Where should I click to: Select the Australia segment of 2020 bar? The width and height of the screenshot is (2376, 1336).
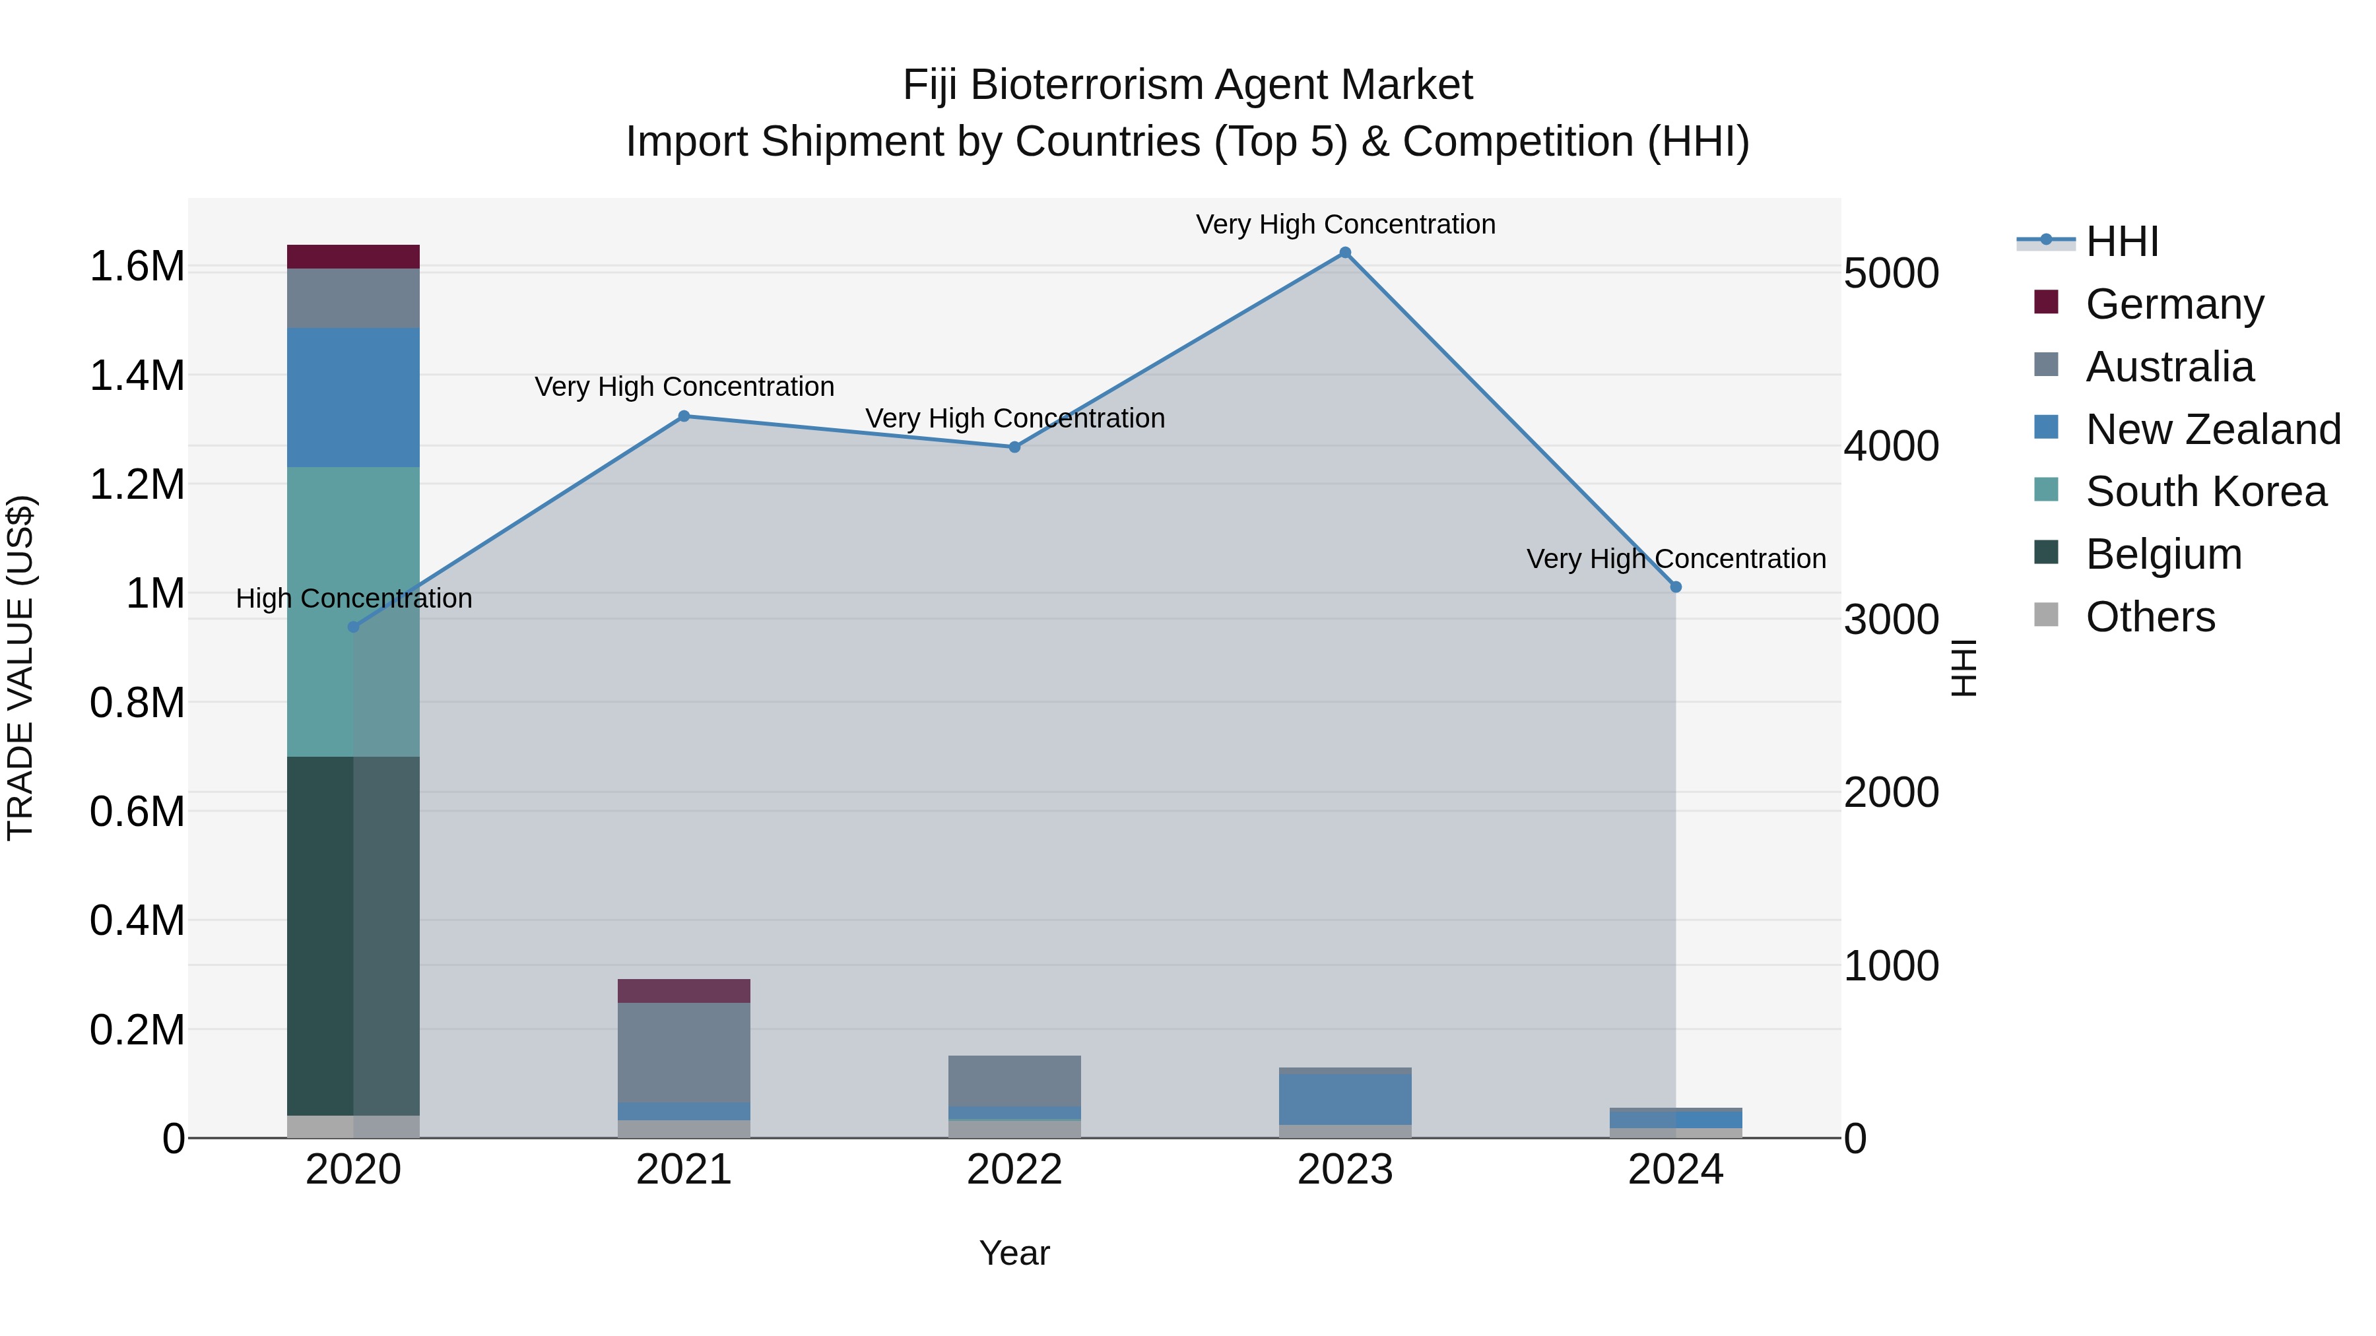point(353,298)
